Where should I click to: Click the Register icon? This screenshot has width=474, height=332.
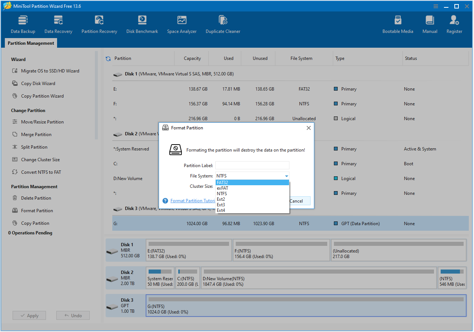(454, 23)
